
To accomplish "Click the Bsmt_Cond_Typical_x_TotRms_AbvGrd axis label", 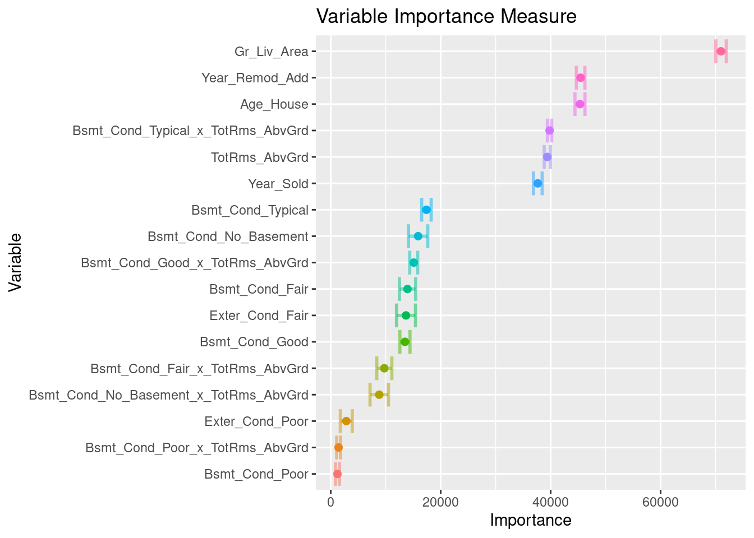I will 190,131.
